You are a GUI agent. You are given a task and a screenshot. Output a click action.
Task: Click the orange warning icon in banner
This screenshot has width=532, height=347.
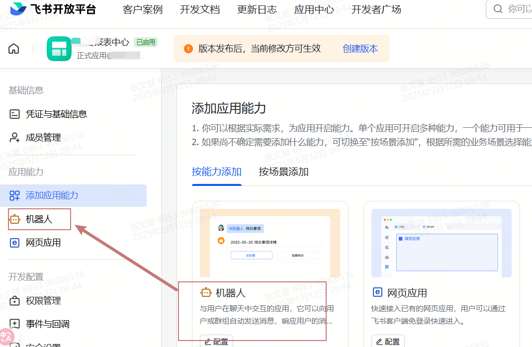(x=188, y=49)
